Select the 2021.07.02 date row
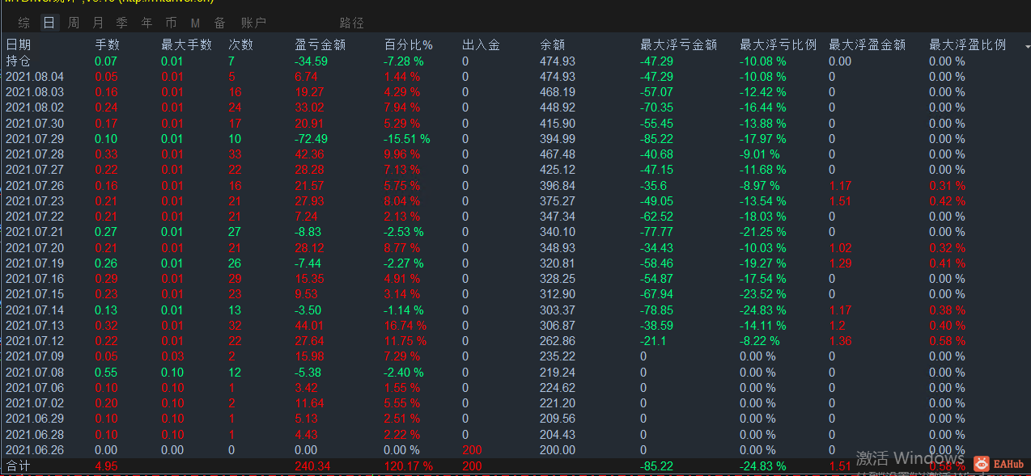Image resolution: width=1031 pixels, height=476 pixels. point(515,403)
